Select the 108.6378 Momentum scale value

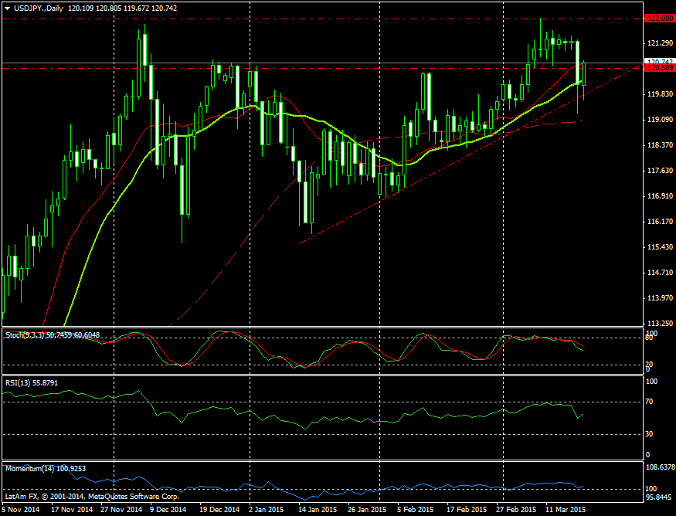click(x=659, y=468)
